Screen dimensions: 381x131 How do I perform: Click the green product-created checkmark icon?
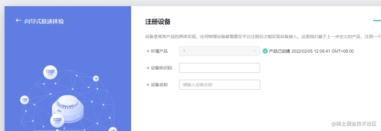[x=265, y=51]
